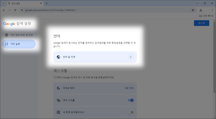Screen dimensions: 216x119
Task: Click the sliders icon beside 기타 설정
Action: pyautogui.click(x=6, y=44)
